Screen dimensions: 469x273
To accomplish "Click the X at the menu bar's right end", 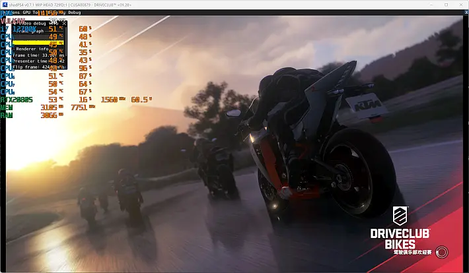I will tap(466, 13).
